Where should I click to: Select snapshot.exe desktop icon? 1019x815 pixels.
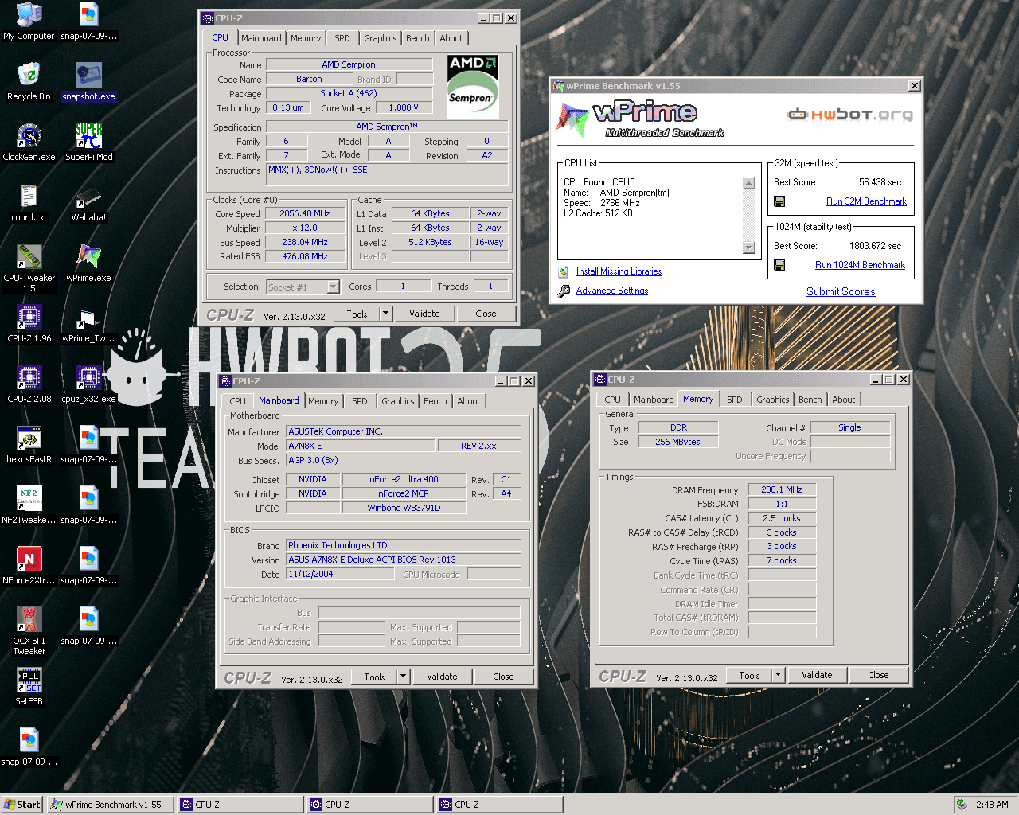[x=88, y=81]
